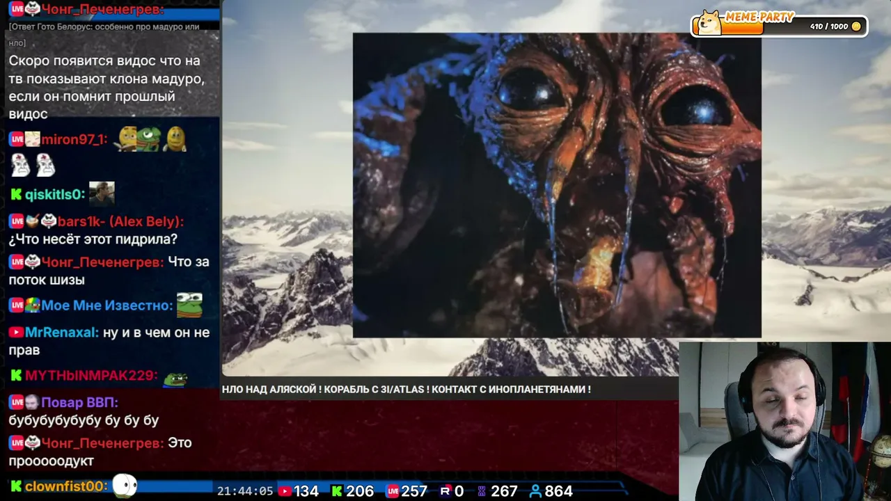
Task: Open Чонг_Печенегрев username before 'Что за поток шизы'
Action: pyautogui.click(x=103, y=262)
